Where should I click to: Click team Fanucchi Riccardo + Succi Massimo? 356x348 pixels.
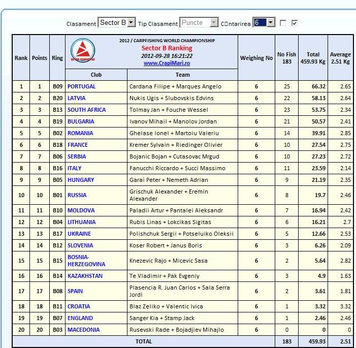pyautogui.click(x=177, y=168)
